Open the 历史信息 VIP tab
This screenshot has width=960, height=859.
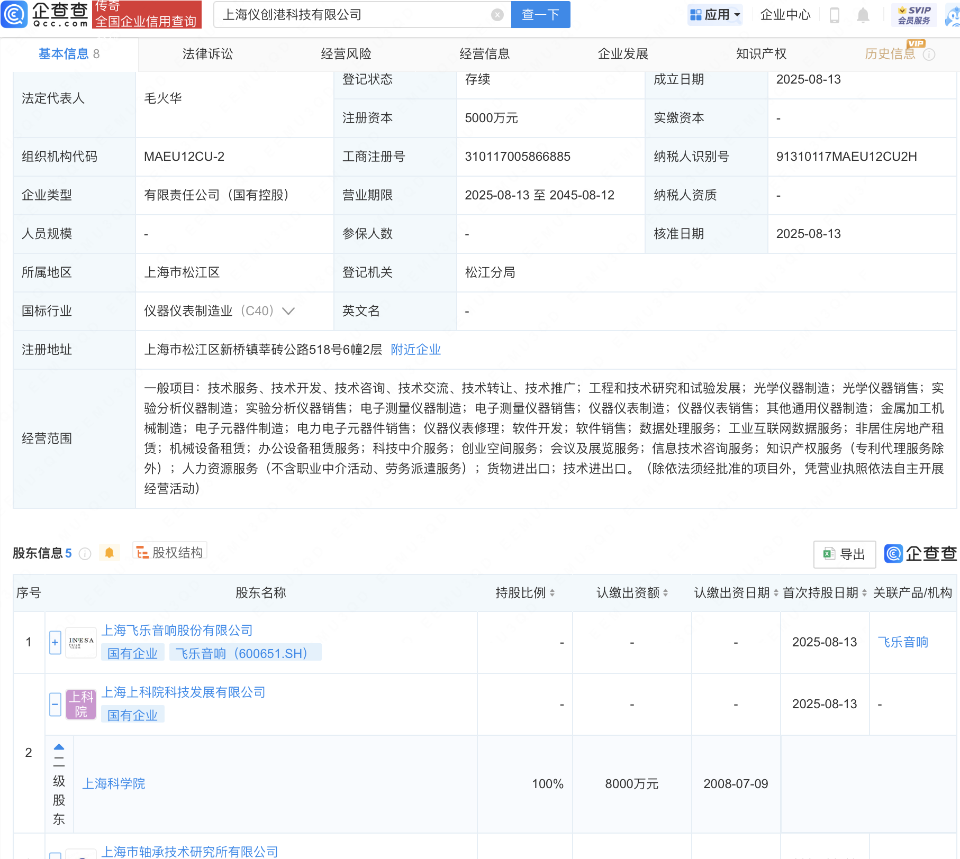[x=890, y=54]
